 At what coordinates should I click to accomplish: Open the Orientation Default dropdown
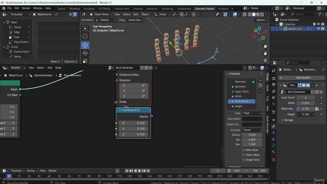[106, 20]
